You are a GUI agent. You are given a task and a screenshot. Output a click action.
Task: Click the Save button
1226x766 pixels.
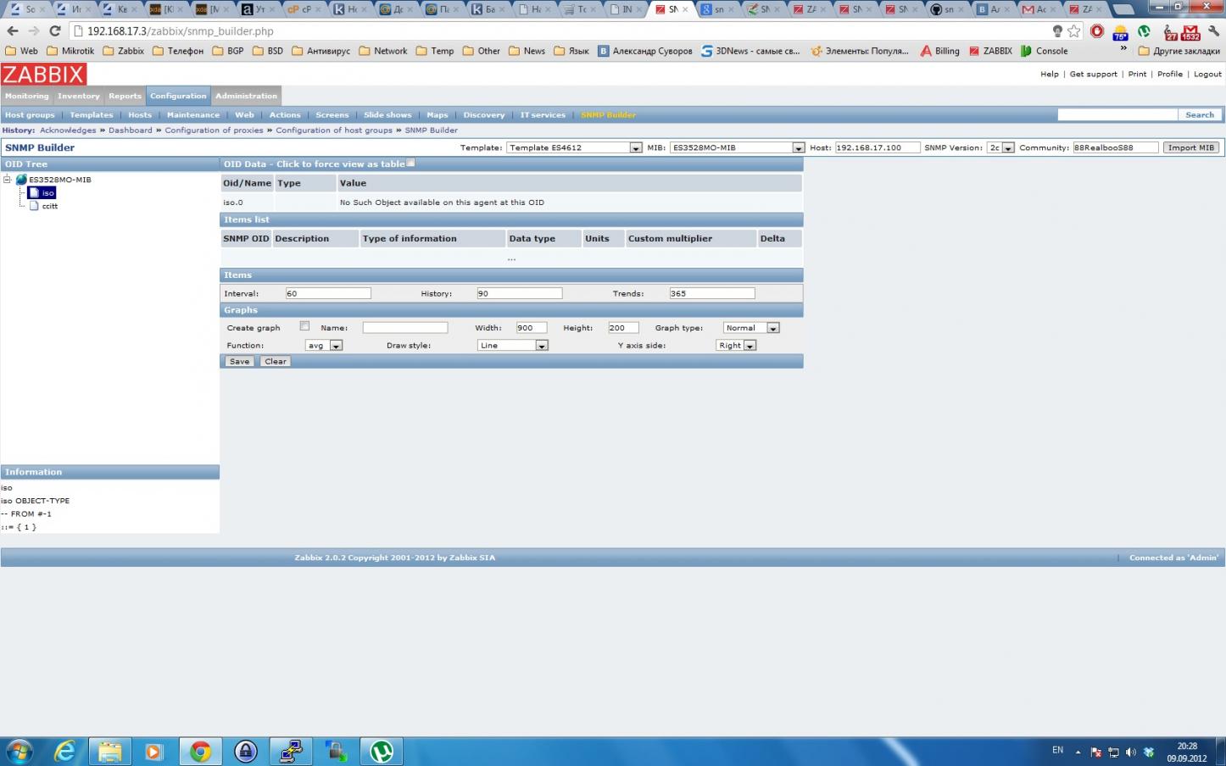click(240, 362)
